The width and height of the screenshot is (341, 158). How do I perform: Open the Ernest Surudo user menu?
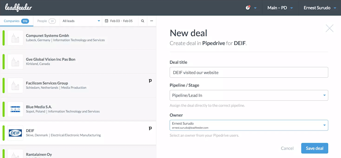pyautogui.click(x=320, y=8)
